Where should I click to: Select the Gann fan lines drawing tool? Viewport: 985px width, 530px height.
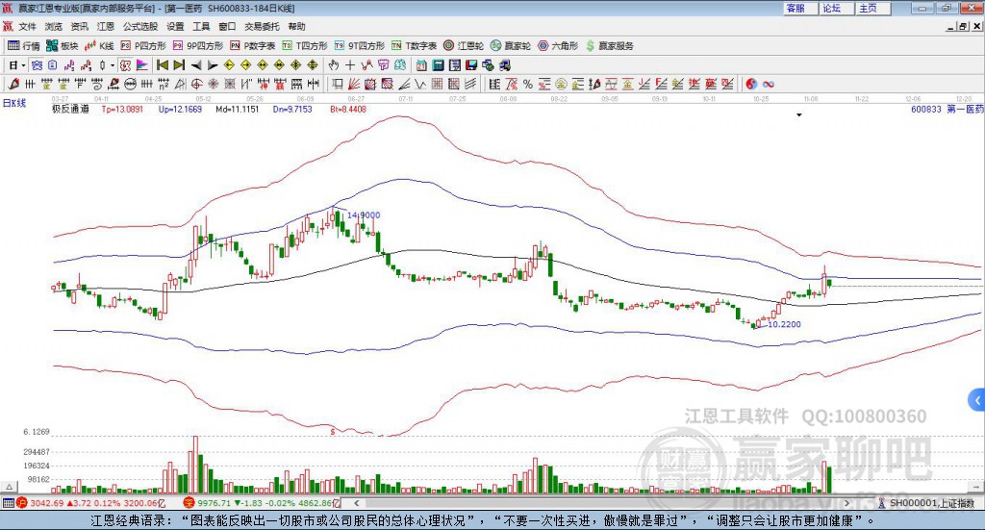[354, 84]
